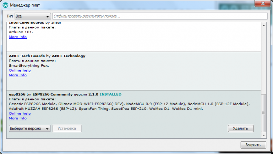Click the vertical scrollbar thumb
Image resolution: width=273 pixels, height=154 pixels.
[x=264, y=113]
